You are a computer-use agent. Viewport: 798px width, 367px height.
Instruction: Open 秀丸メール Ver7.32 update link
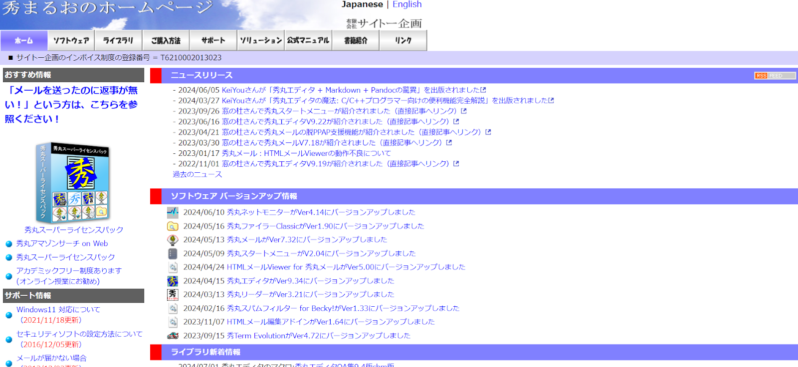[307, 240]
